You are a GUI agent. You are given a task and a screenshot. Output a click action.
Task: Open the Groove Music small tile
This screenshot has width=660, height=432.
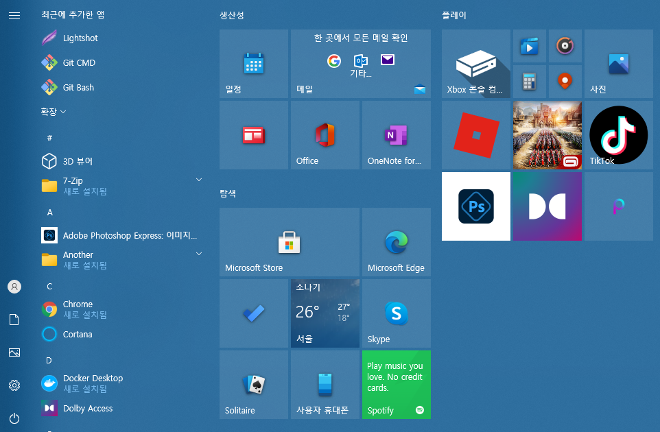tap(565, 46)
